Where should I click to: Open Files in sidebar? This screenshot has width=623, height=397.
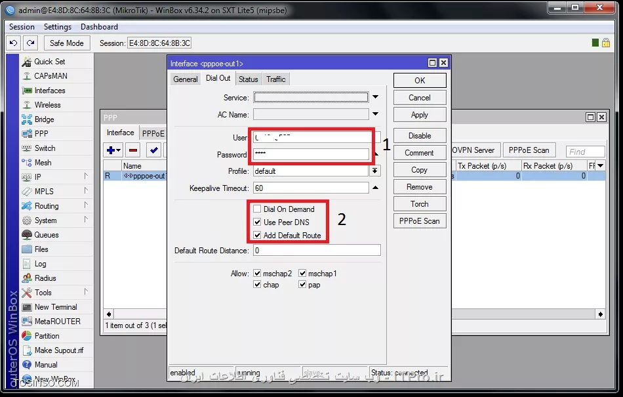coord(41,249)
